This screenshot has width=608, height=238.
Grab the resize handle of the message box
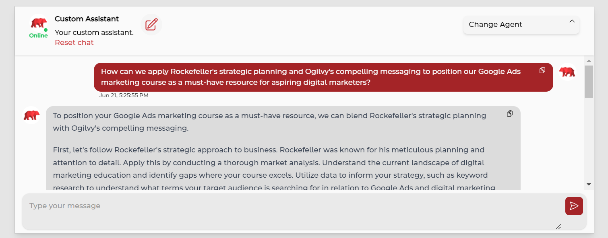click(558, 227)
